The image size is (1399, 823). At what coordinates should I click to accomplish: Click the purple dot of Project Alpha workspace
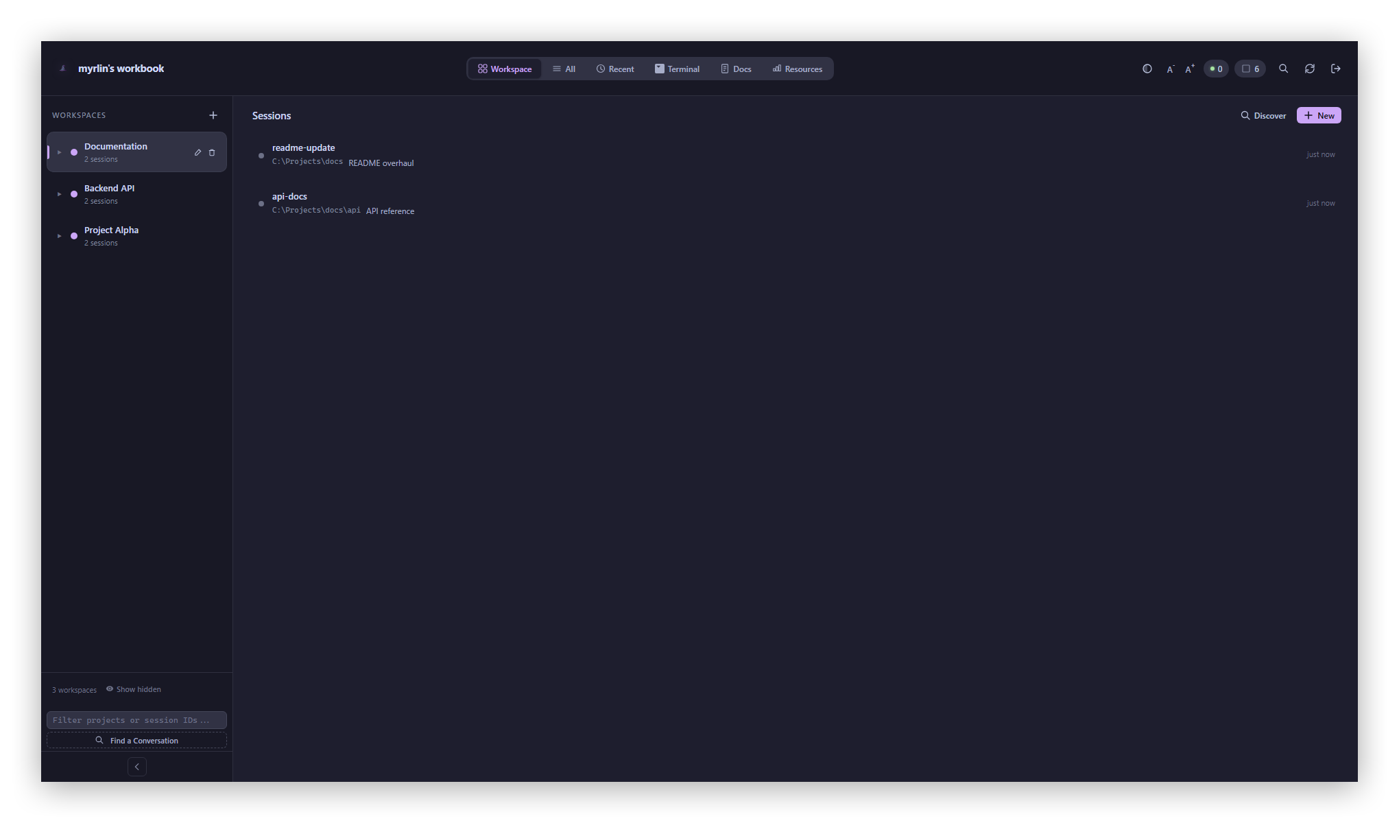click(x=74, y=236)
